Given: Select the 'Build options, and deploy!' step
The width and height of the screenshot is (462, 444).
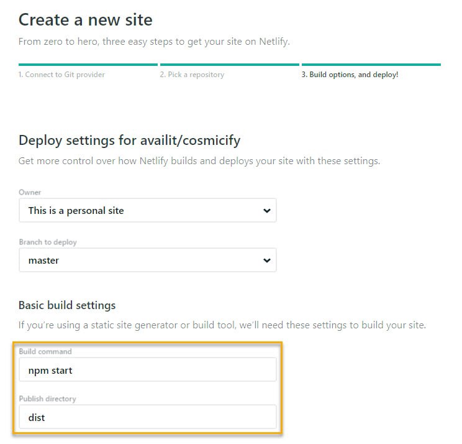Looking at the screenshot, I should click(x=350, y=75).
